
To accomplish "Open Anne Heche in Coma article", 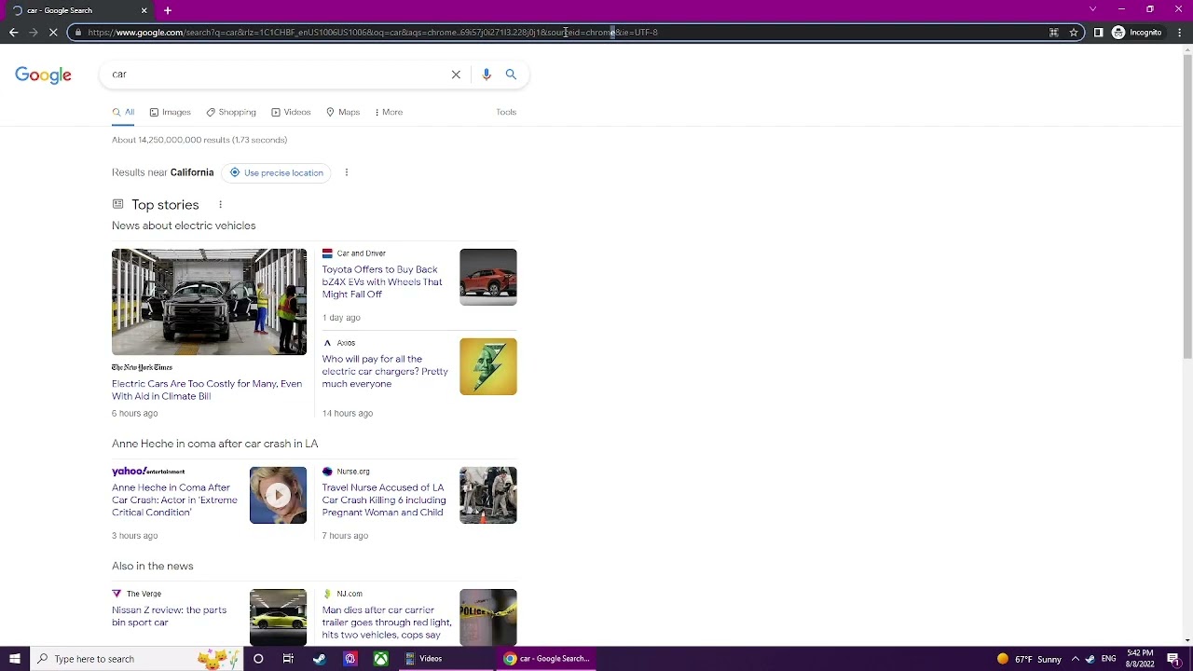I will (174, 500).
